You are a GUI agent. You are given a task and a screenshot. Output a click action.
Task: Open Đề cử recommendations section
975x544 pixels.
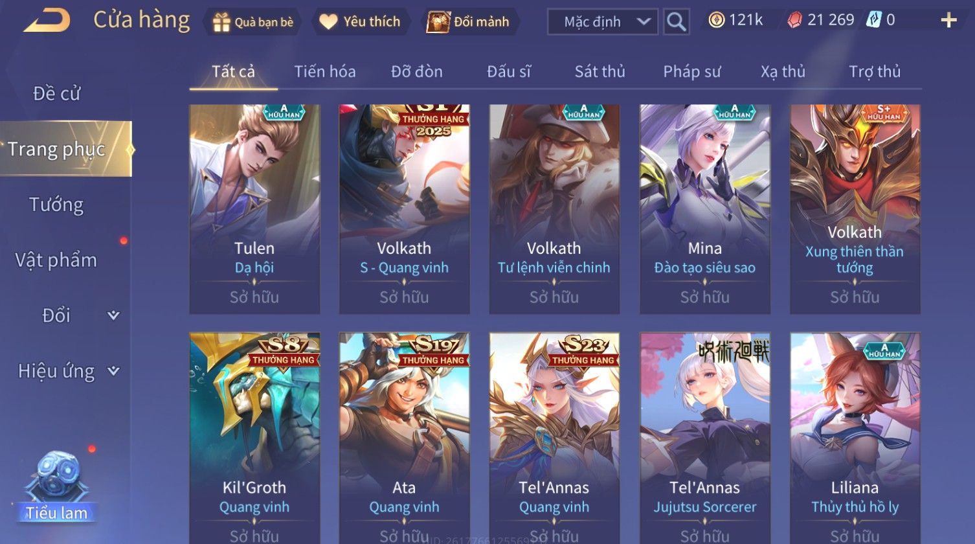point(57,93)
